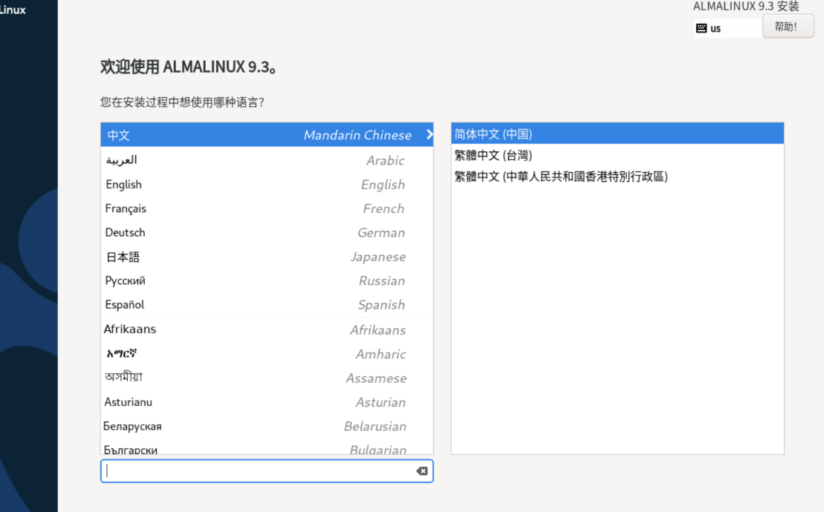This screenshot has height=512, width=824.
Task: Choose the Amharic language row
Action: [x=267, y=353]
